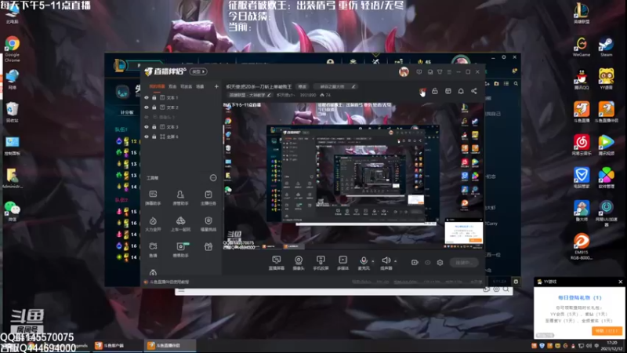
Task: Toggle the lock on the 全屏 source
Action: click(154, 136)
